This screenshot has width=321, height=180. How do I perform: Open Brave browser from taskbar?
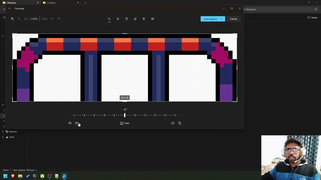point(13,176)
